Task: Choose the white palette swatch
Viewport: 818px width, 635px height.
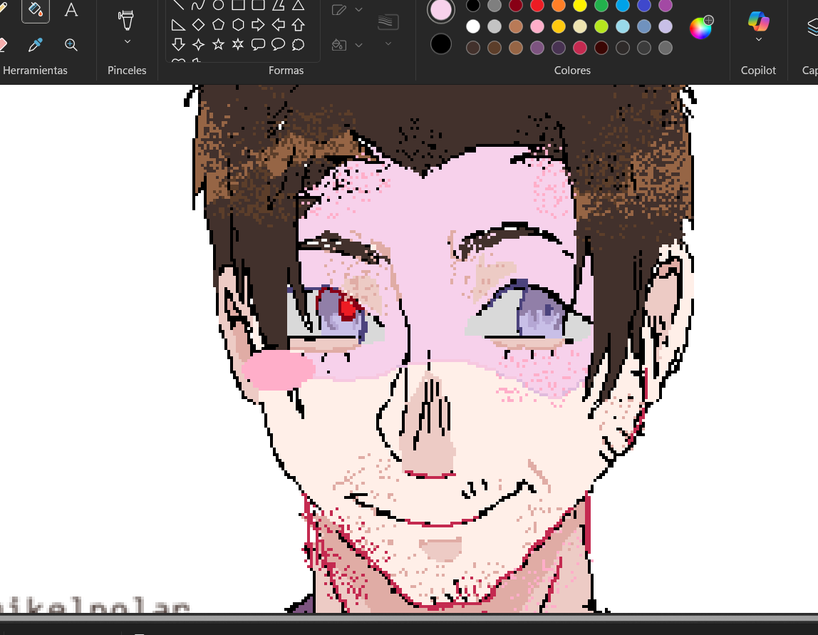Action: pos(473,26)
